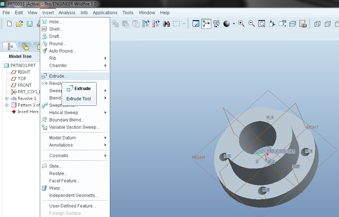Viewport: 339px width, 217px height.
Task: Open dropdown arrow beside shading sphere
Action: click(x=234, y=24)
